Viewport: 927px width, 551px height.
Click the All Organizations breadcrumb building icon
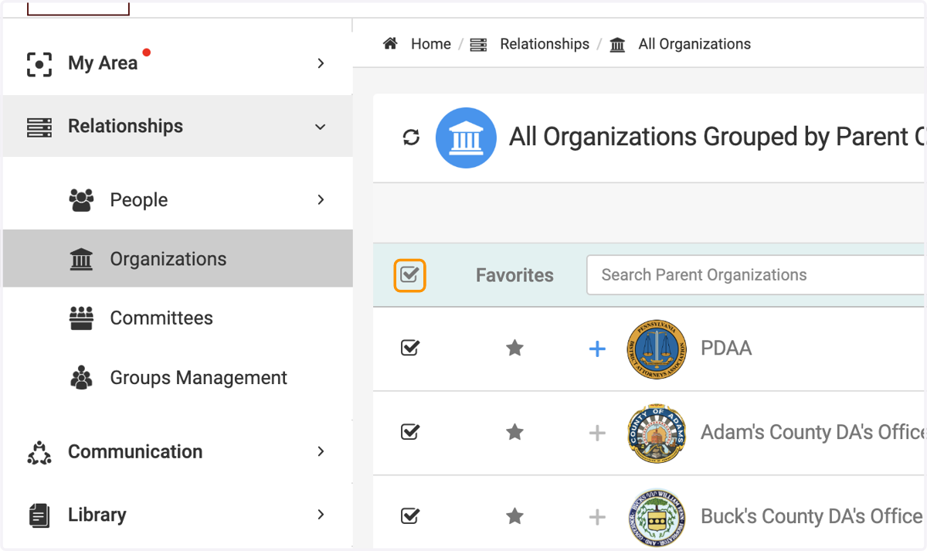(617, 45)
